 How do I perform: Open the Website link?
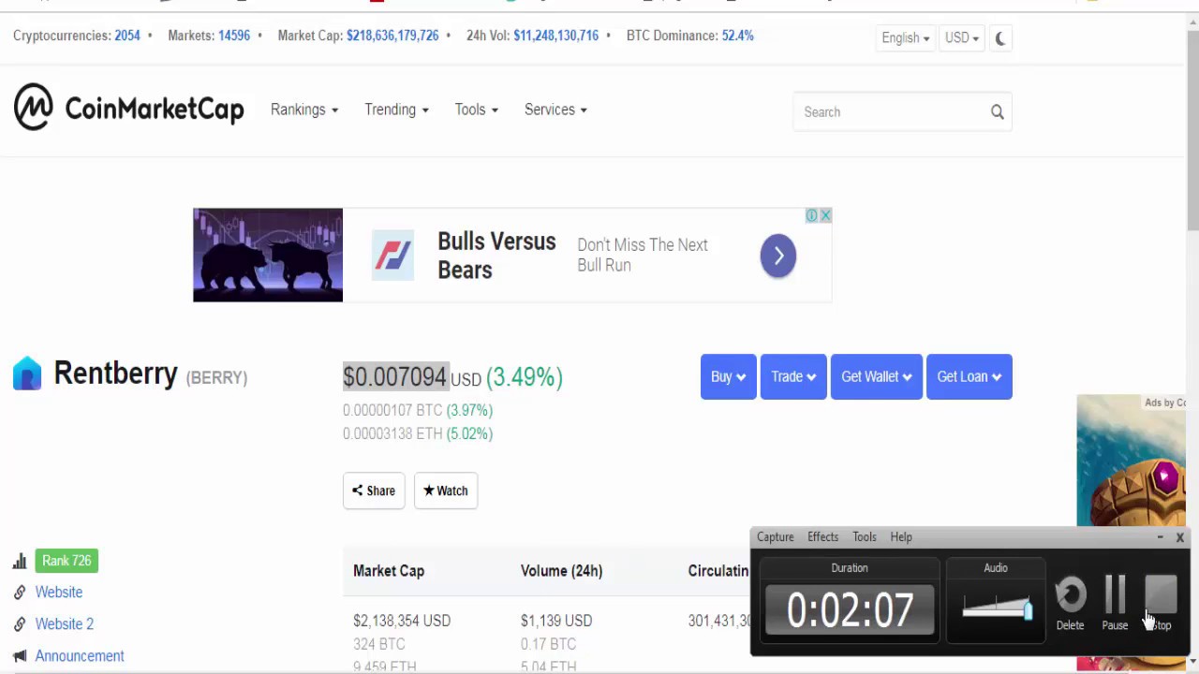(59, 593)
